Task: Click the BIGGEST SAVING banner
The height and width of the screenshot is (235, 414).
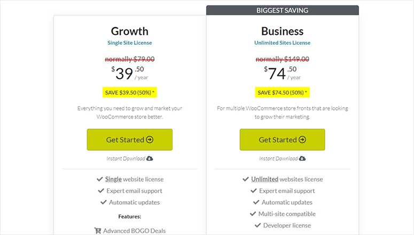Action: (x=283, y=10)
